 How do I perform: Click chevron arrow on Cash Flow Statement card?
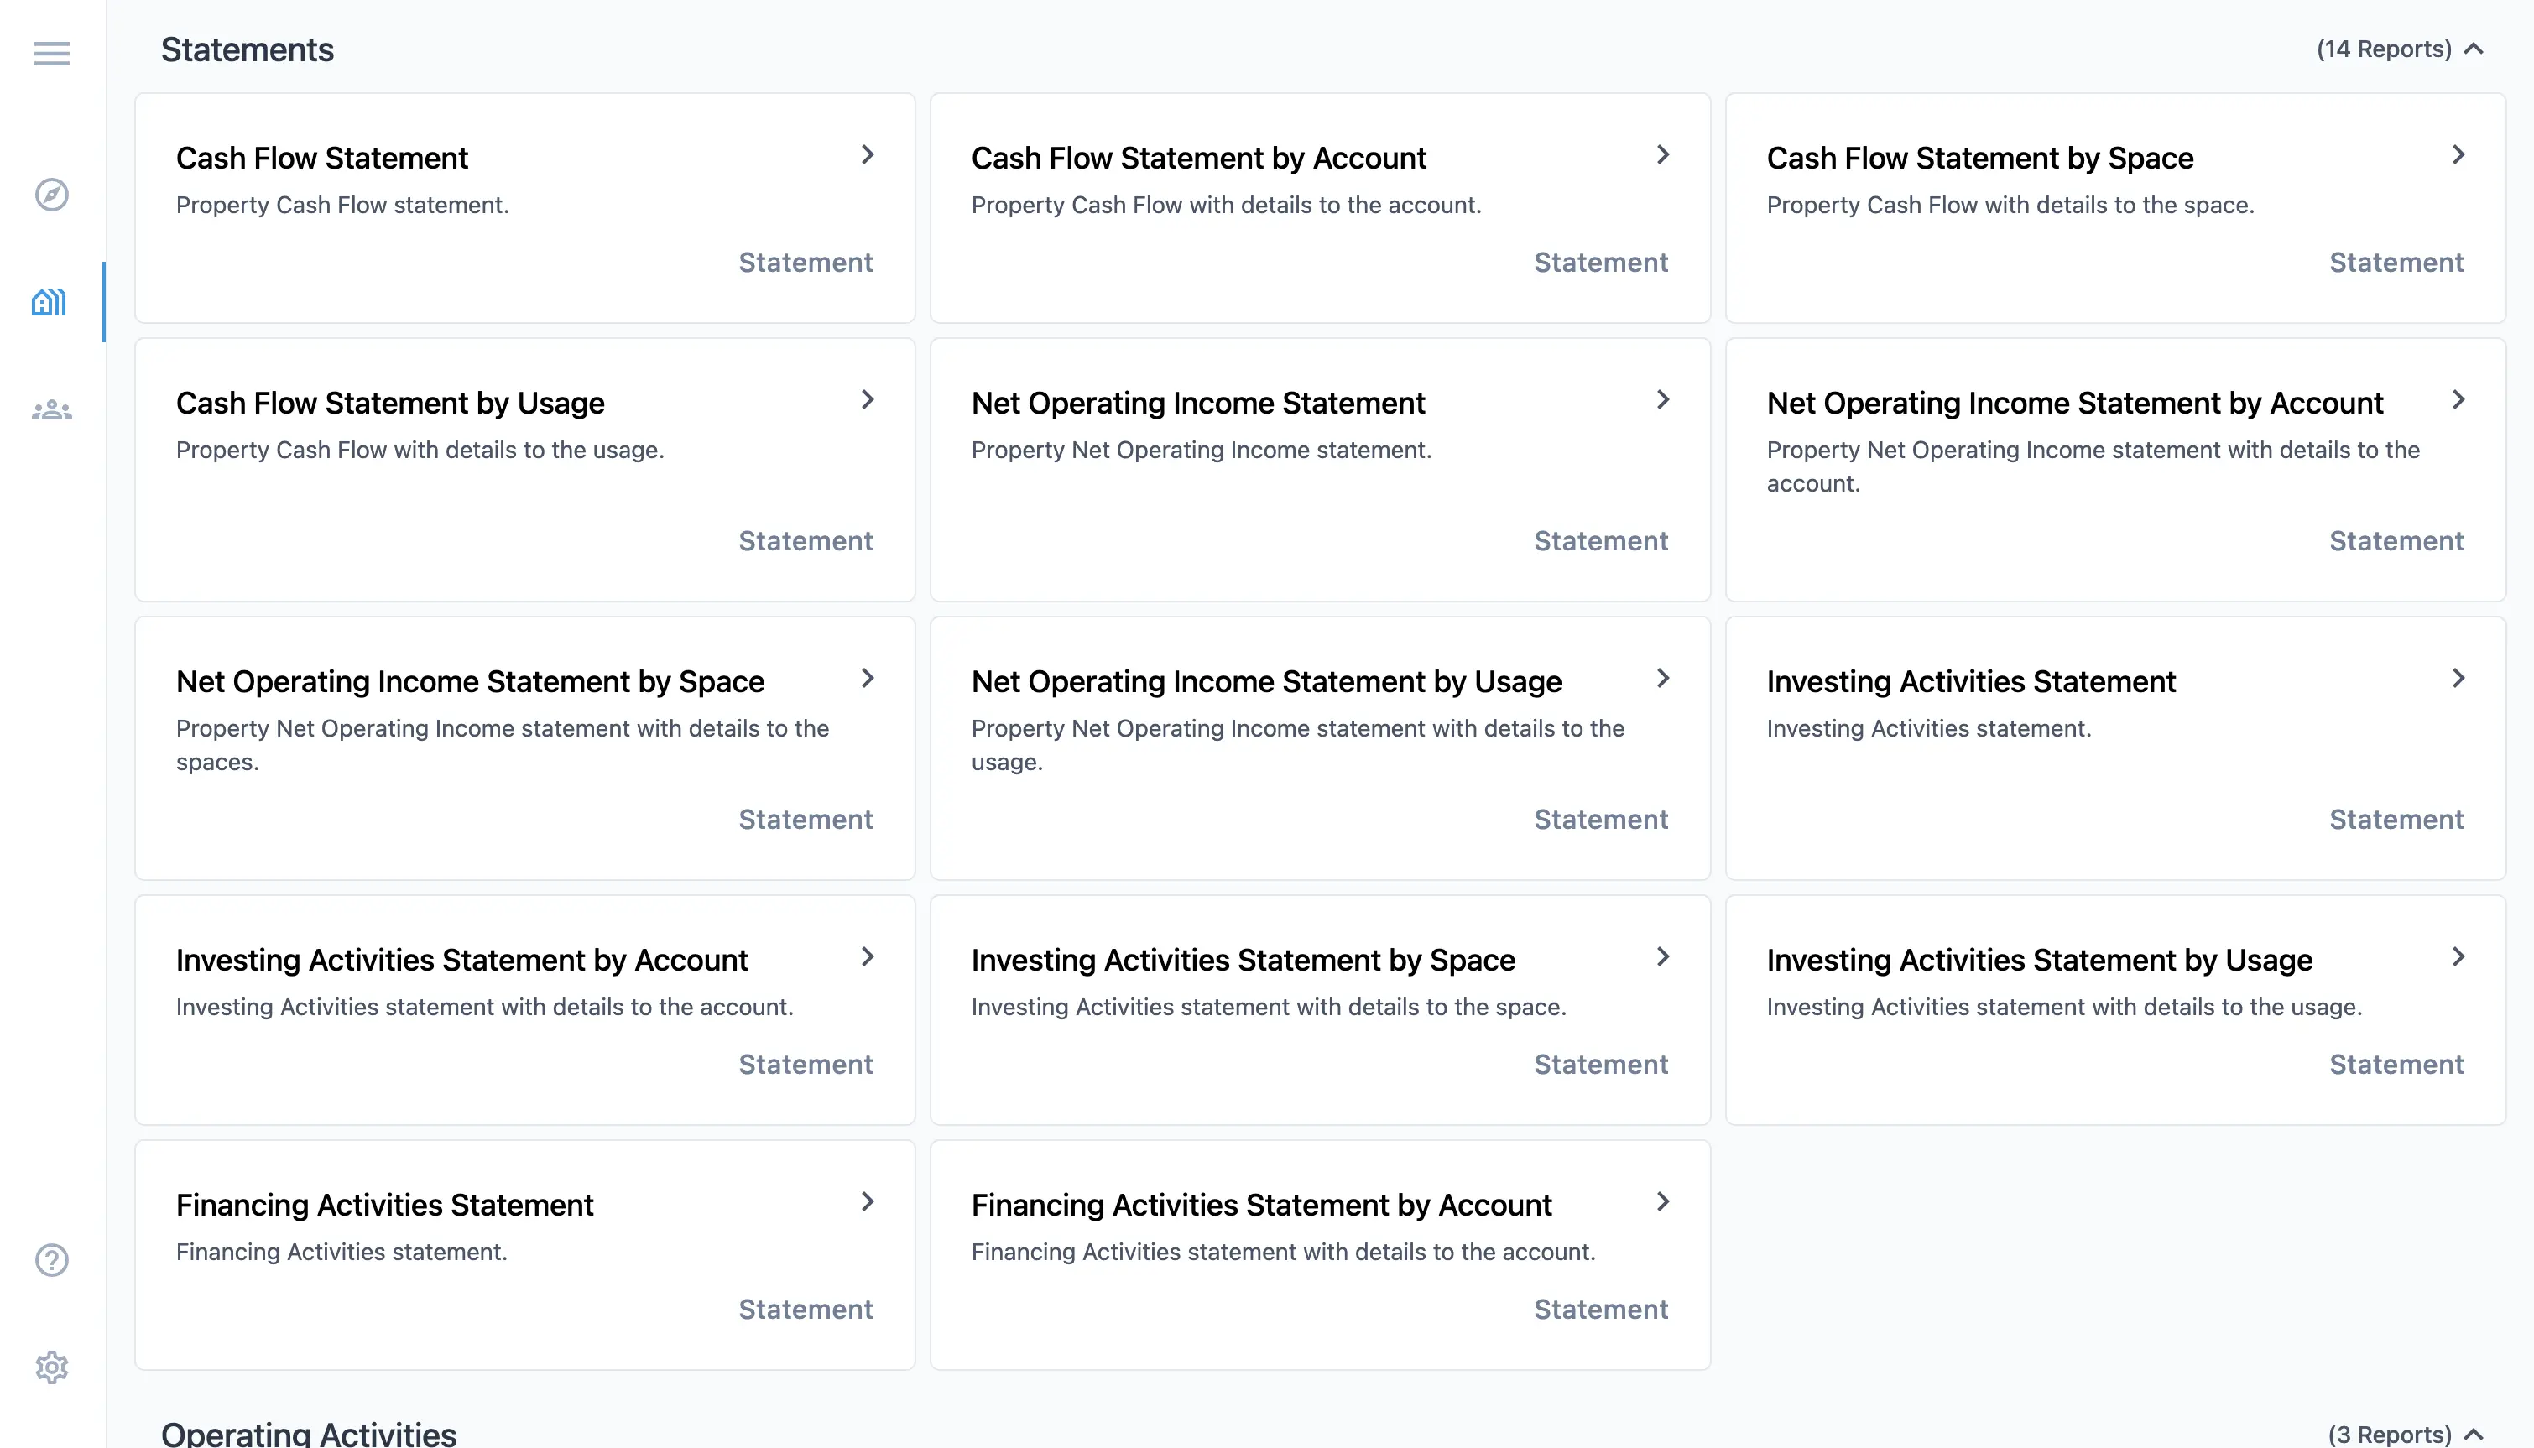point(868,155)
